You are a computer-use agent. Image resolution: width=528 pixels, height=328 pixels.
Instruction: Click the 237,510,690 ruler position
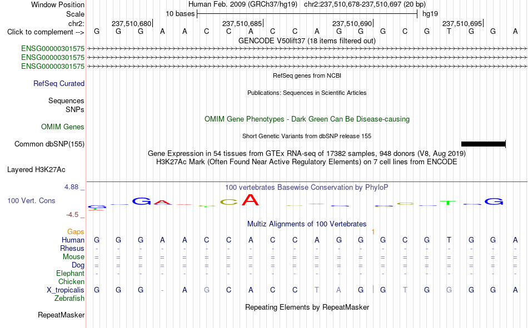[352, 23]
